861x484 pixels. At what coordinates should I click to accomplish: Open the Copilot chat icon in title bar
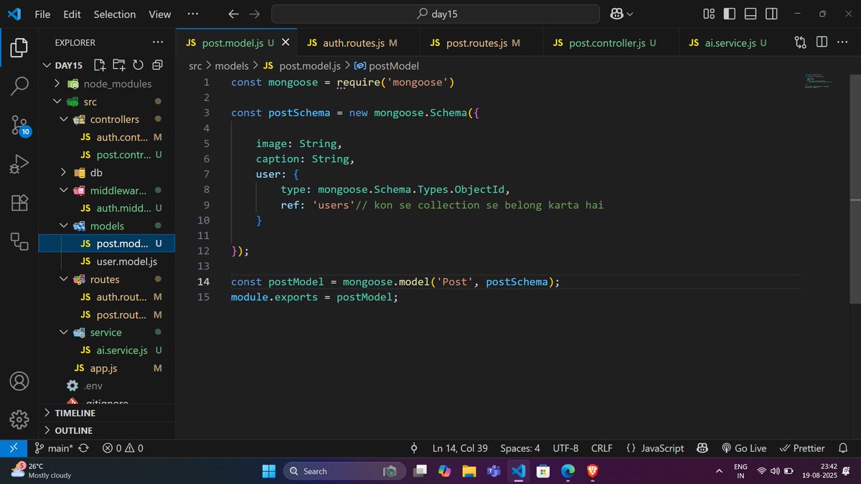coord(616,14)
